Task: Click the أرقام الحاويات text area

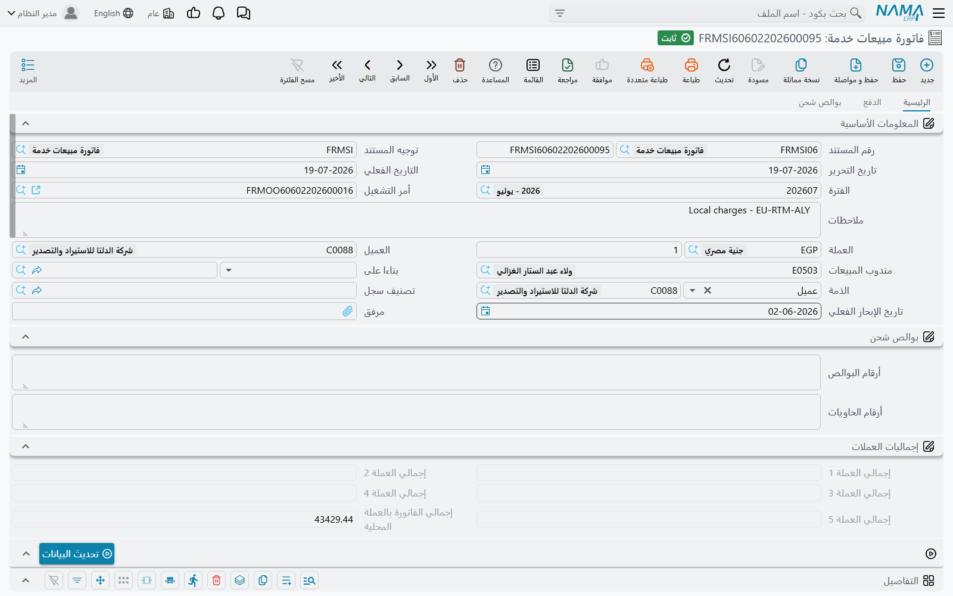Action: 416,412
